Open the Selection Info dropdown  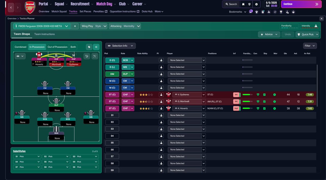tap(120, 46)
